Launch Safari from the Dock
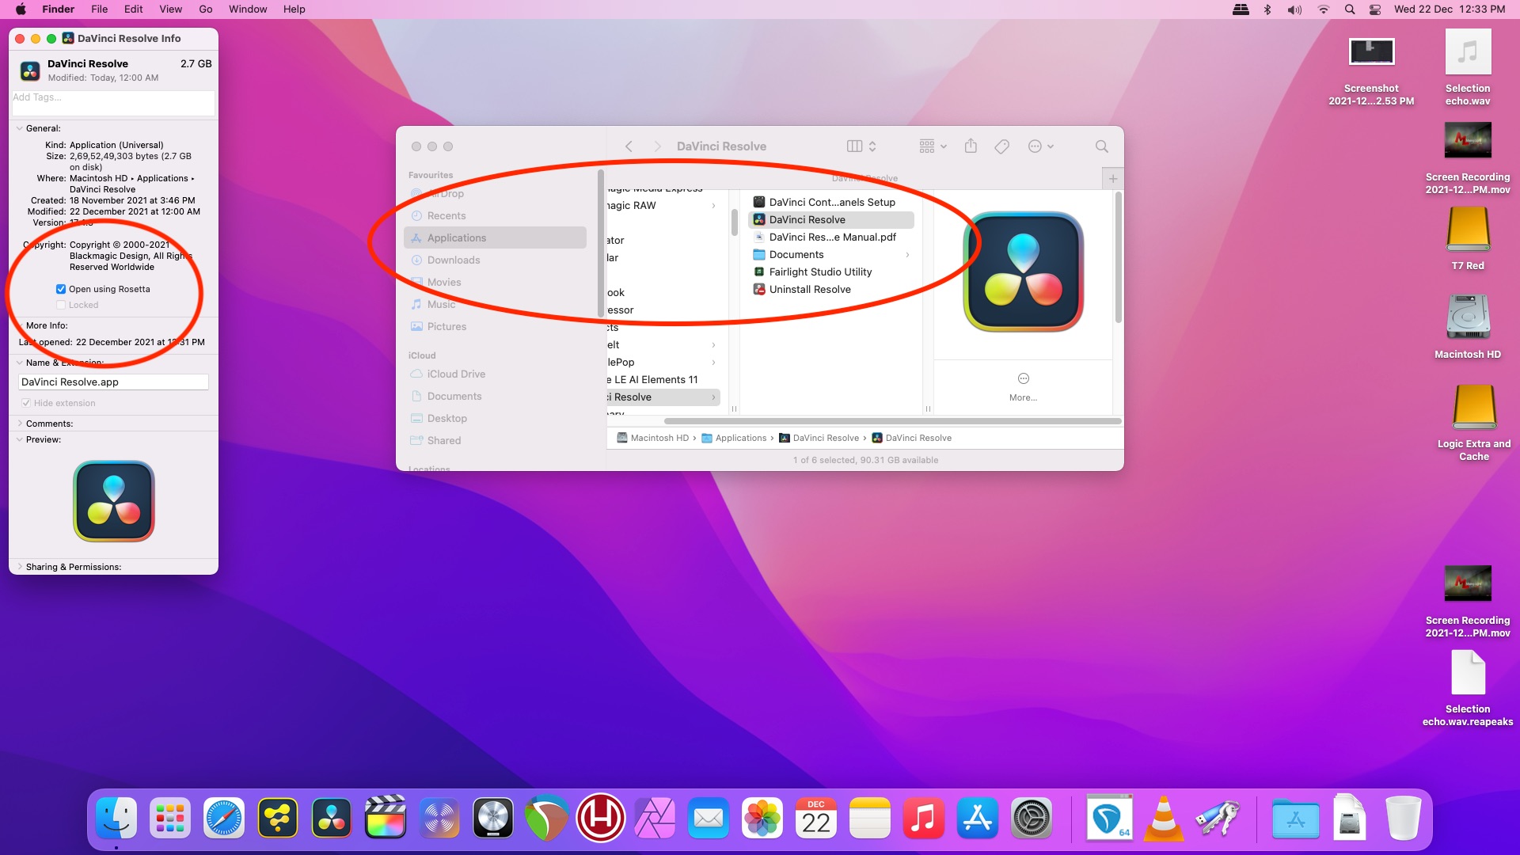The height and width of the screenshot is (855, 1520). tap(224, 818)
